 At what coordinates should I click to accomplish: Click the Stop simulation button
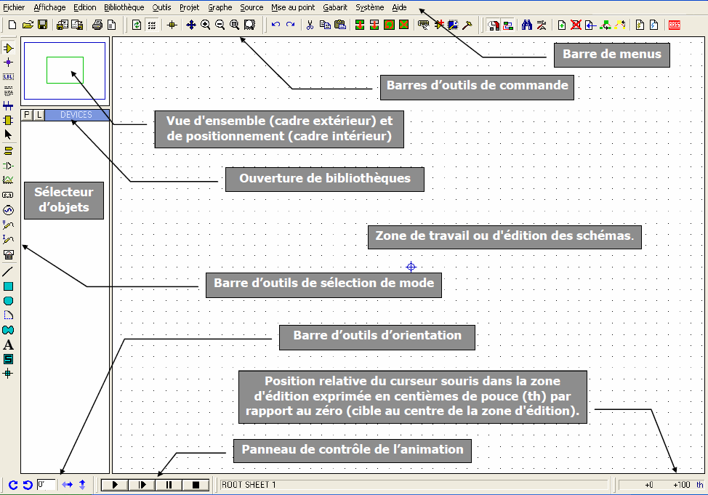click(196, 485)
